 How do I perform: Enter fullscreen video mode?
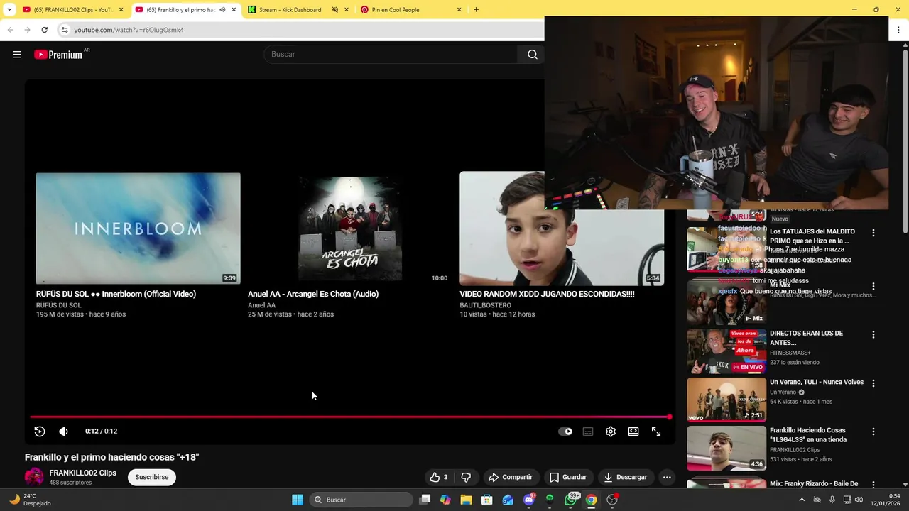(656, 432)
